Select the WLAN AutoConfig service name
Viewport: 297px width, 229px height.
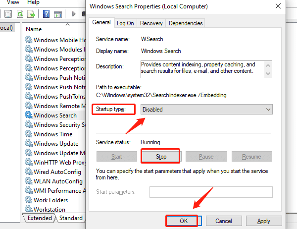click(x=58, y=181)
